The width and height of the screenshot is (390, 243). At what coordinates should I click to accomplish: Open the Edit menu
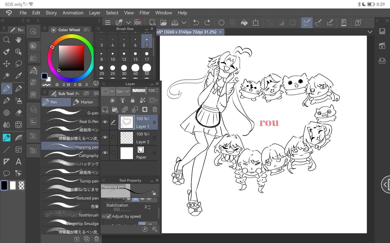tap(36, 13)
